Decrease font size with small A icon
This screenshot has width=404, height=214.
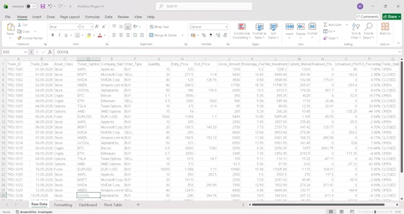coord(104,27)
